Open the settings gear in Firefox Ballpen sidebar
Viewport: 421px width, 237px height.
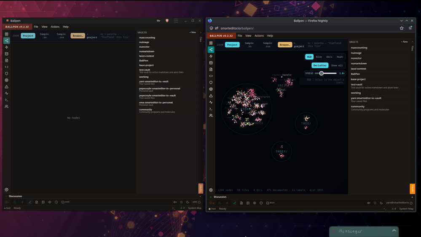(x=211, y=190)
